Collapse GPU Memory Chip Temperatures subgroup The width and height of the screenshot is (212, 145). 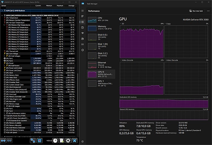pos(4,25)
